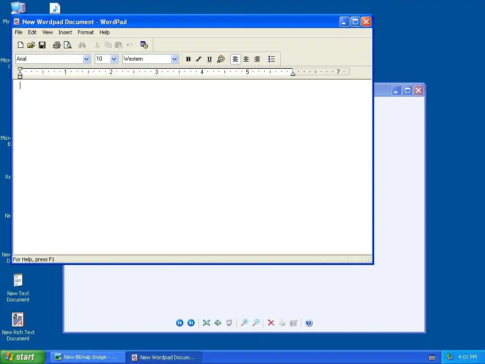Open the Format menu

tap(86, 32)
